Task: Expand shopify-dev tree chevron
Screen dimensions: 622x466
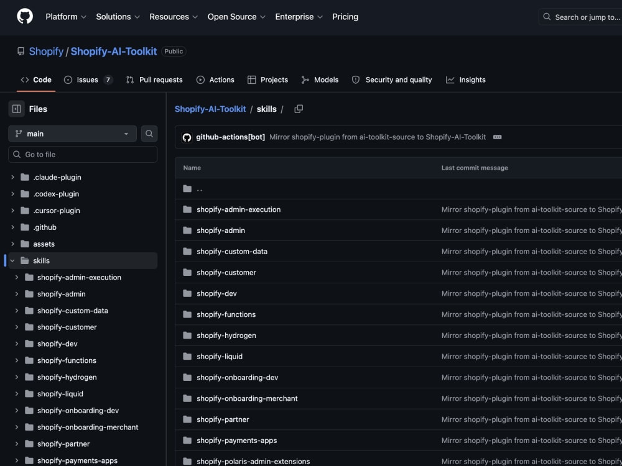Action: (x=17, y=344)
